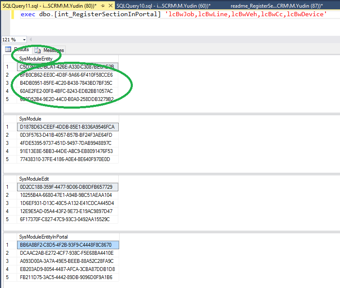Open the 121 % zoom dropdown
Viewport: 340px width, 288px height.
[24, 40]
